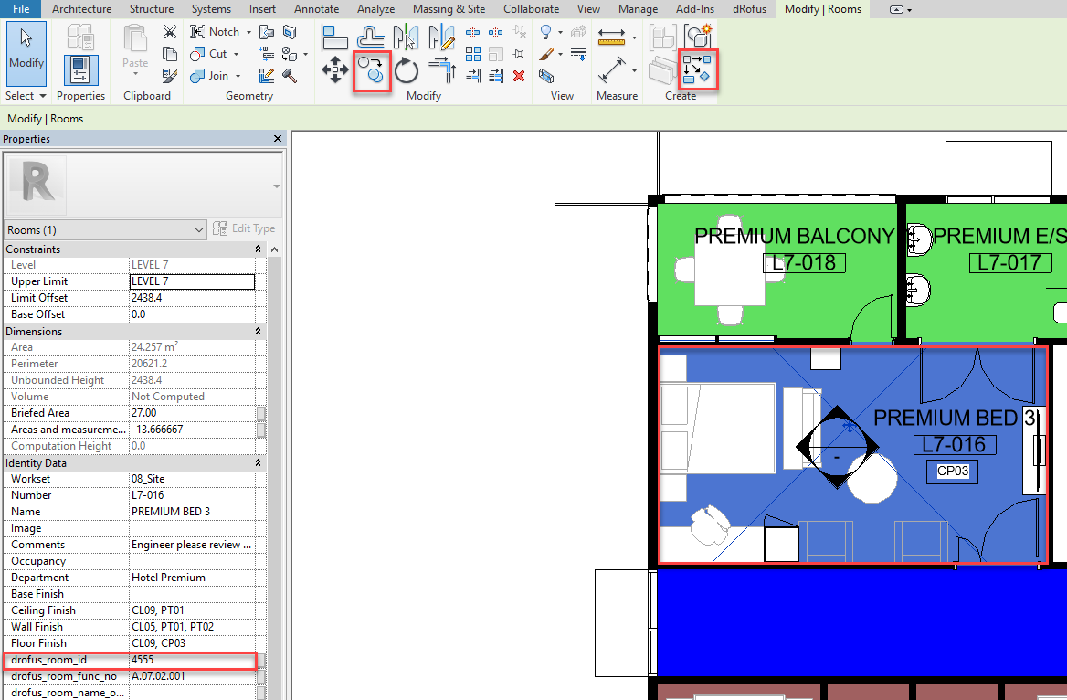The image size is (1067, 700).
Task: Click the red Delete X icon
Action: 519,76
